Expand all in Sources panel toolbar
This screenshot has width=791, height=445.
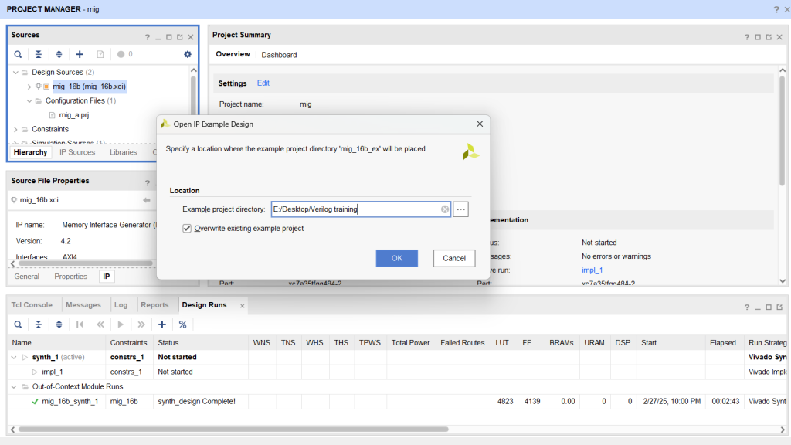[x=59, y=55]
